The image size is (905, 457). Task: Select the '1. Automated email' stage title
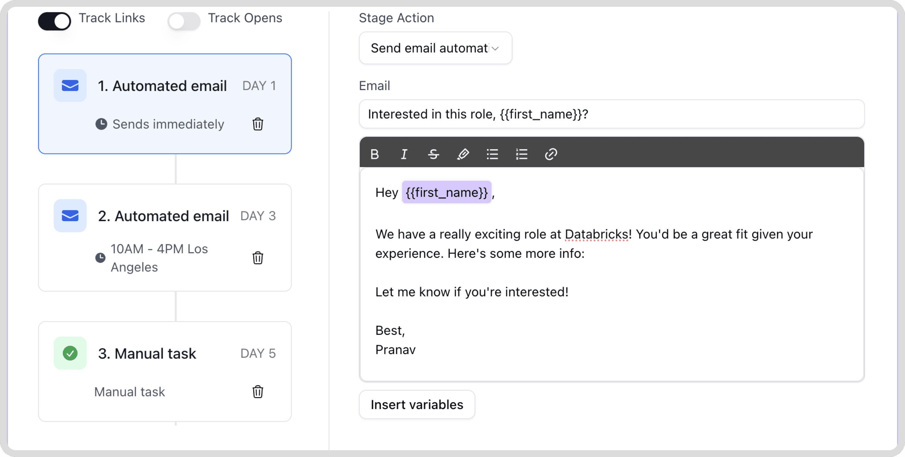tap(162, 86)
